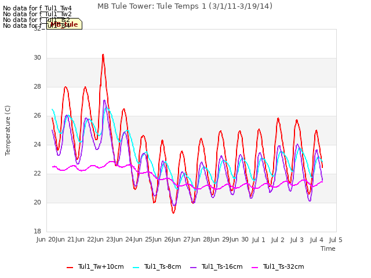Click the Tul1_Tw+10cm legend label
Image resolution: width=371 pixels, height=278 pixels.
coord(101,266)
